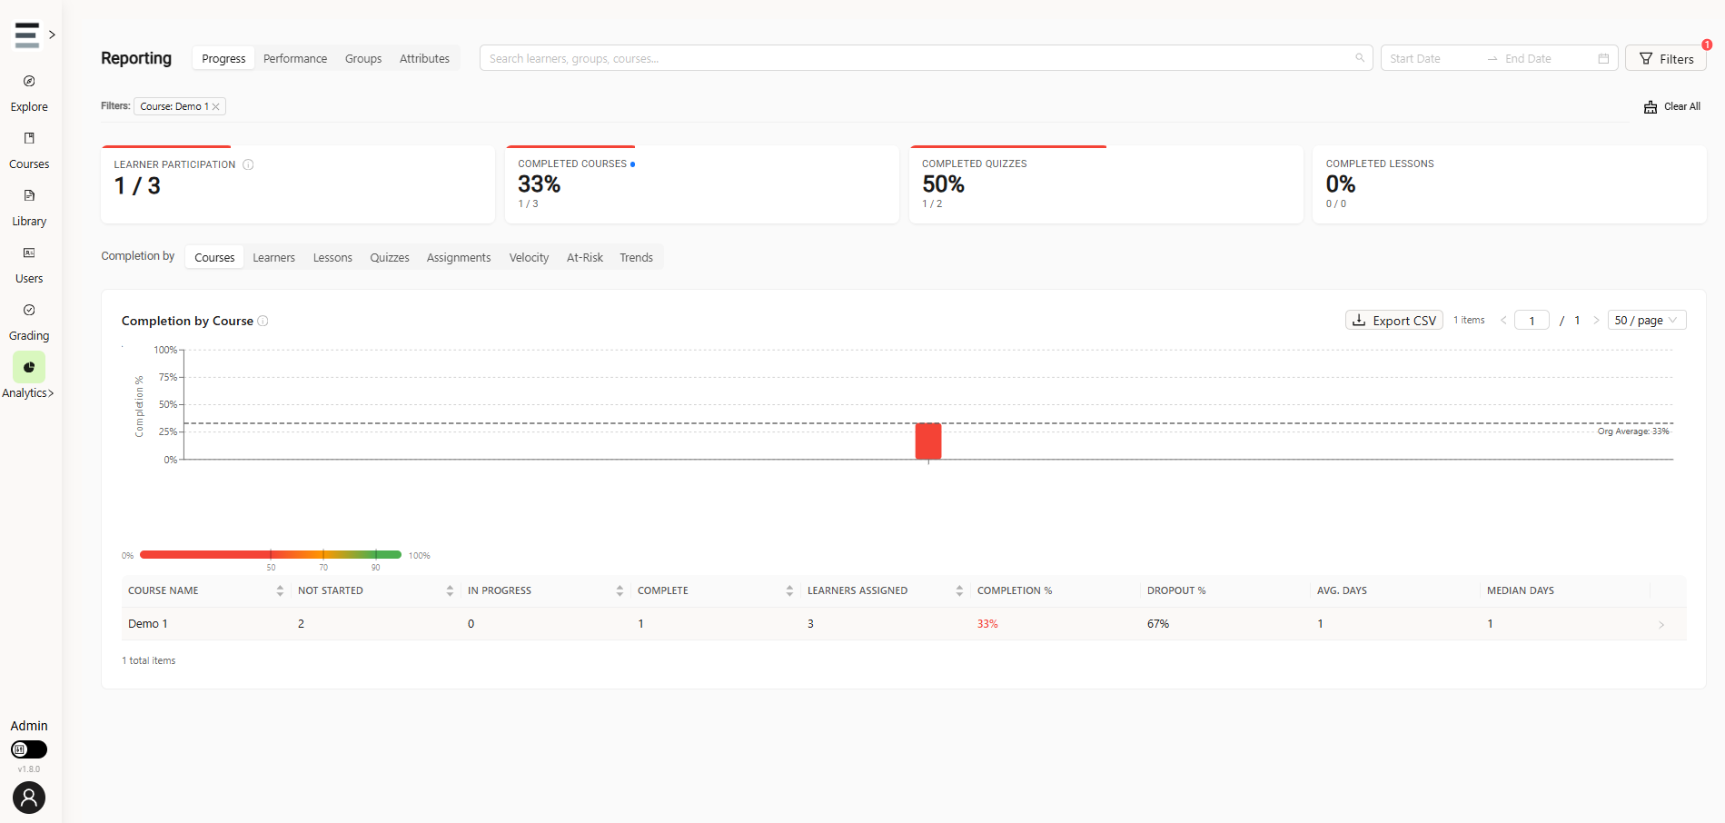Select the At-Risk tab

coord(585,257)
